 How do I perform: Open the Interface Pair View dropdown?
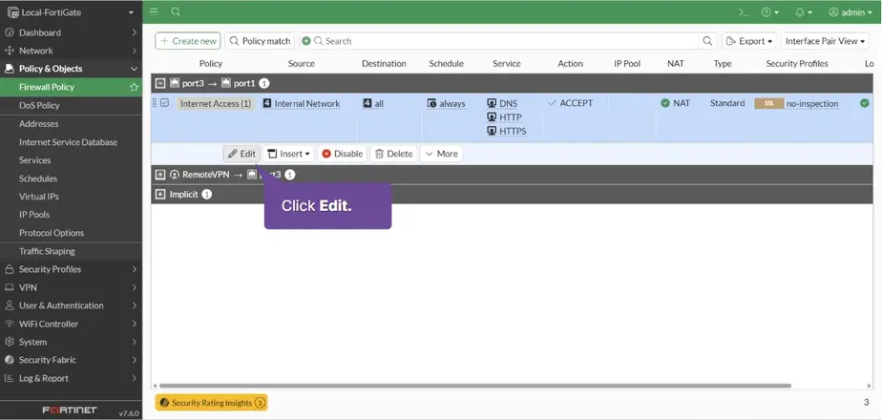[825, 41]
